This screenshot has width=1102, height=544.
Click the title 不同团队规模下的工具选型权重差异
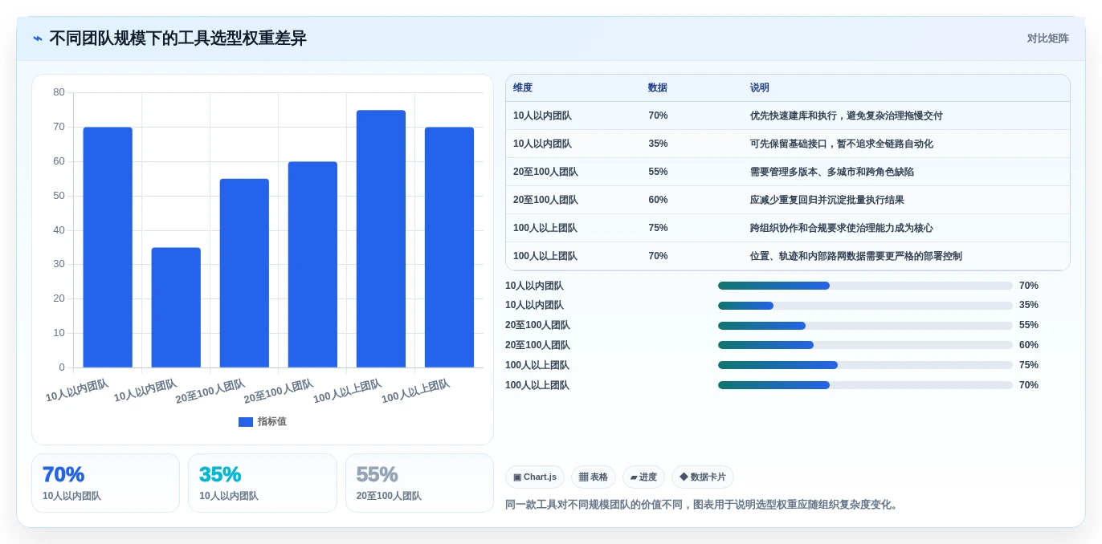pos(178,39)
